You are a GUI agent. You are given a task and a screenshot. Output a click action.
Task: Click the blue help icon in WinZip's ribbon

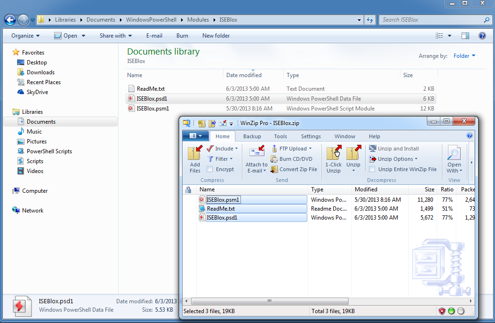470,135
